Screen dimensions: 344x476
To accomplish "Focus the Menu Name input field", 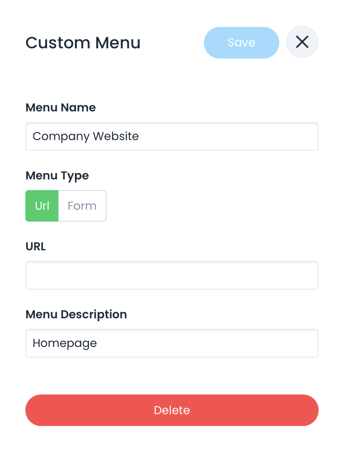I will [x=172, y=136].
